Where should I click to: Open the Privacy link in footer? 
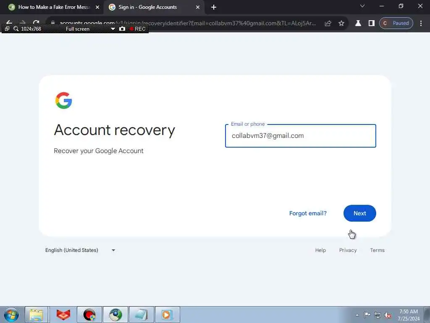tap(348, 250)
